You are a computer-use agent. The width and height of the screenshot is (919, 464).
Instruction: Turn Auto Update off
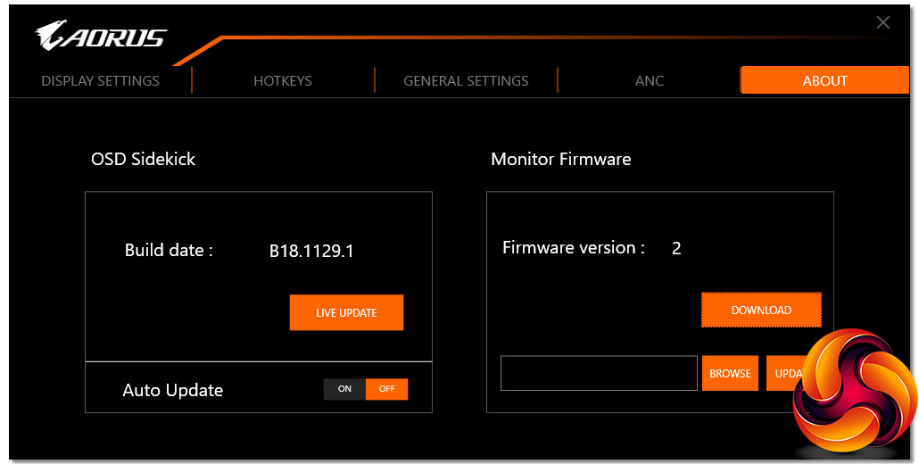[387, 389]
